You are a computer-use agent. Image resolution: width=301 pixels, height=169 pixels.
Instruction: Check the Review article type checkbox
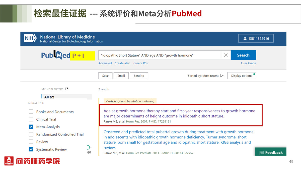(31, 142)
